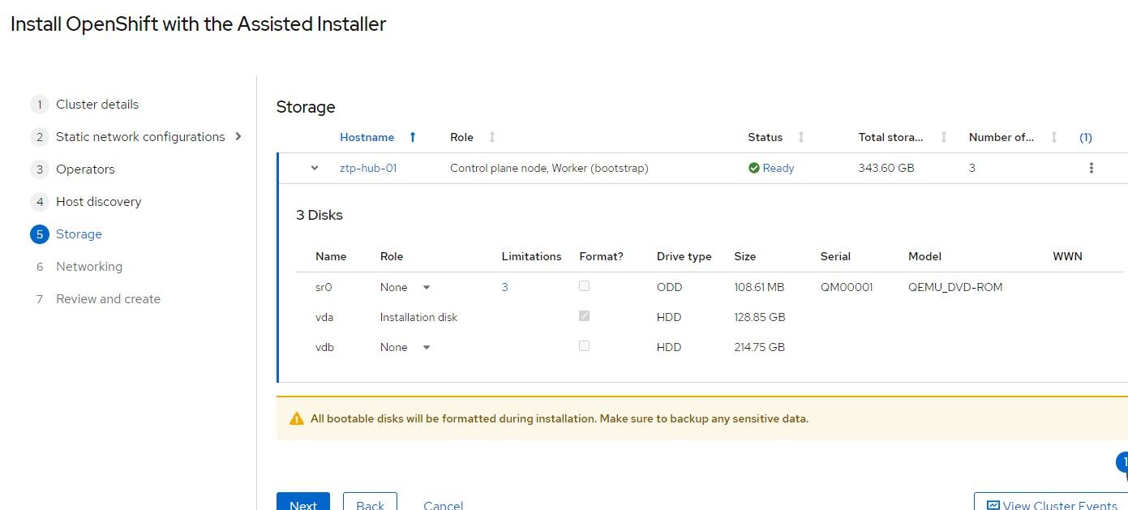
Task: Sort by Total storage sort icon
Action: tap(944, 138)
